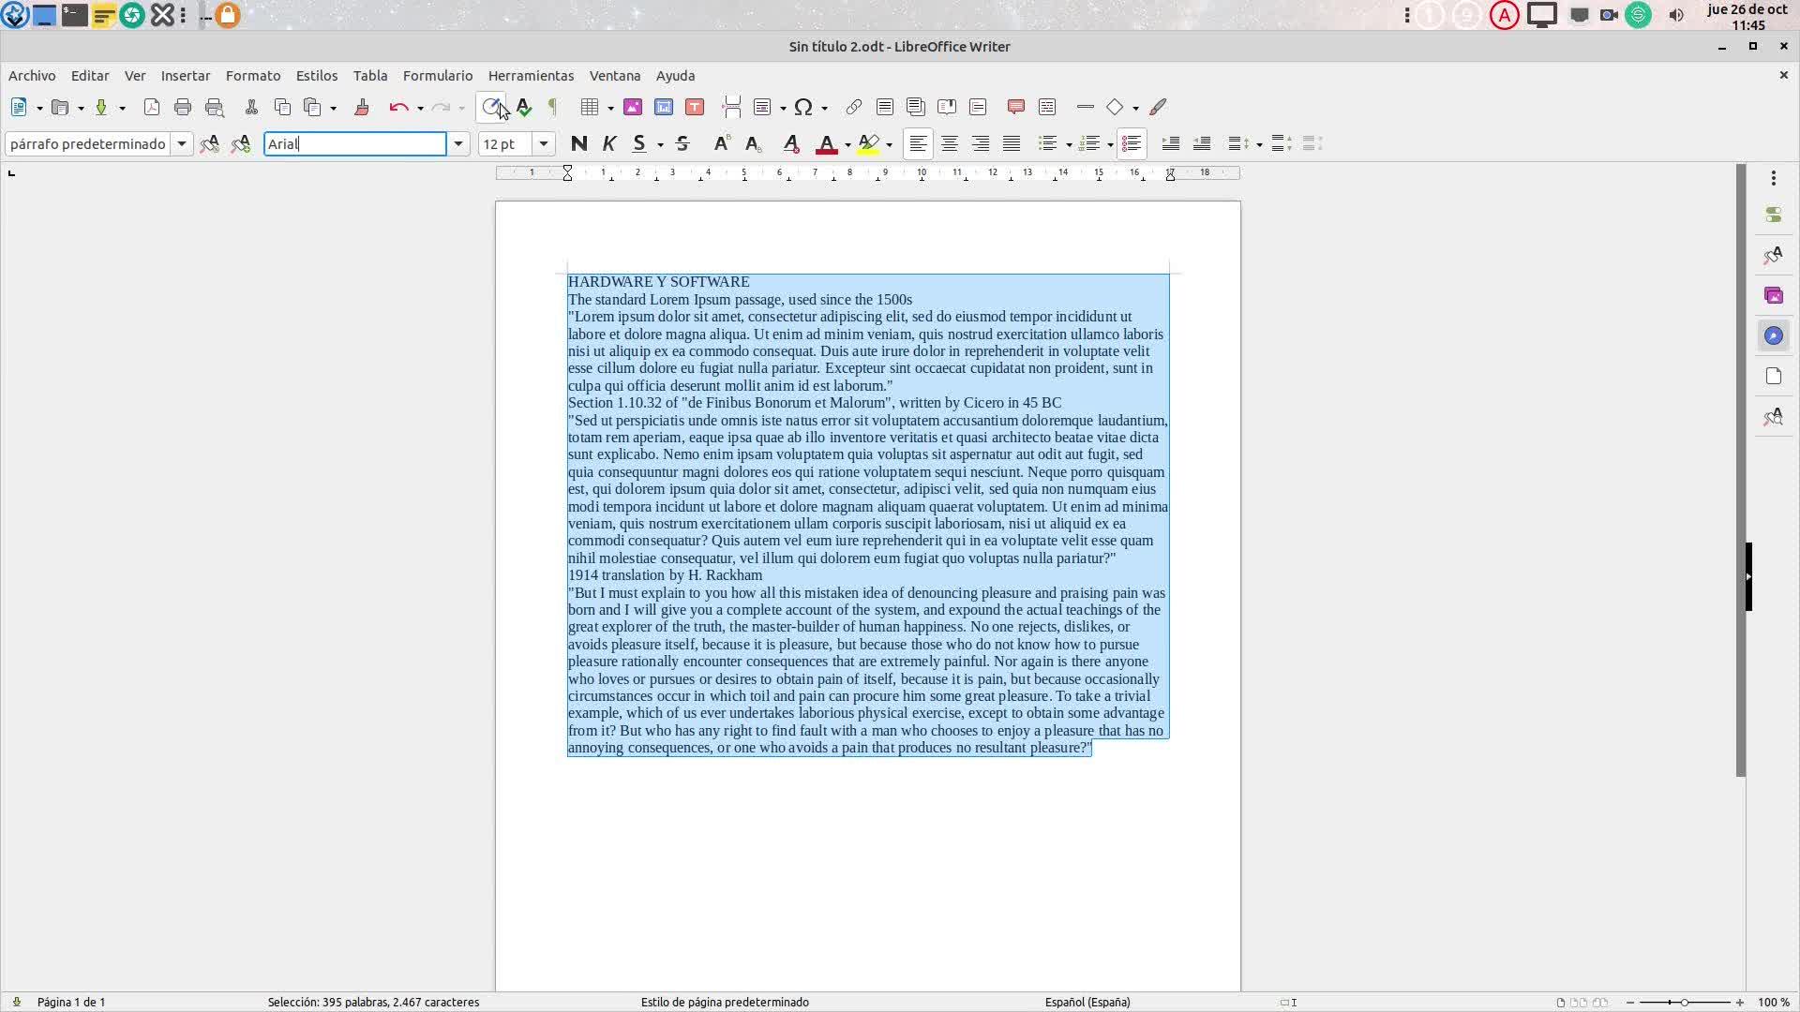Enable justified paragraph alignment

coord(1012,144)
